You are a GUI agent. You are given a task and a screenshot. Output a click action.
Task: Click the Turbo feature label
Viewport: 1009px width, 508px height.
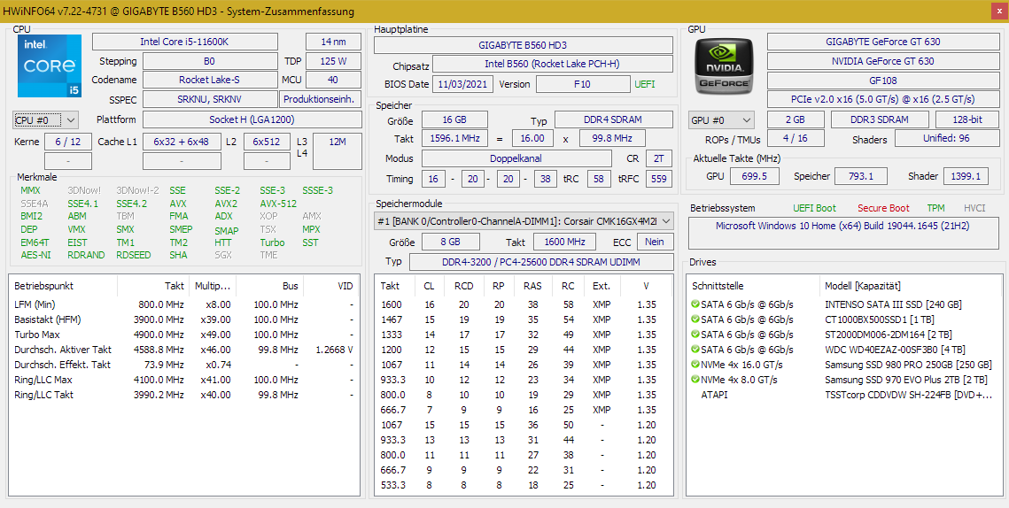[272, 242]
